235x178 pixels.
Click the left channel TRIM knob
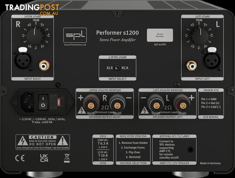[x=200, y=36]
